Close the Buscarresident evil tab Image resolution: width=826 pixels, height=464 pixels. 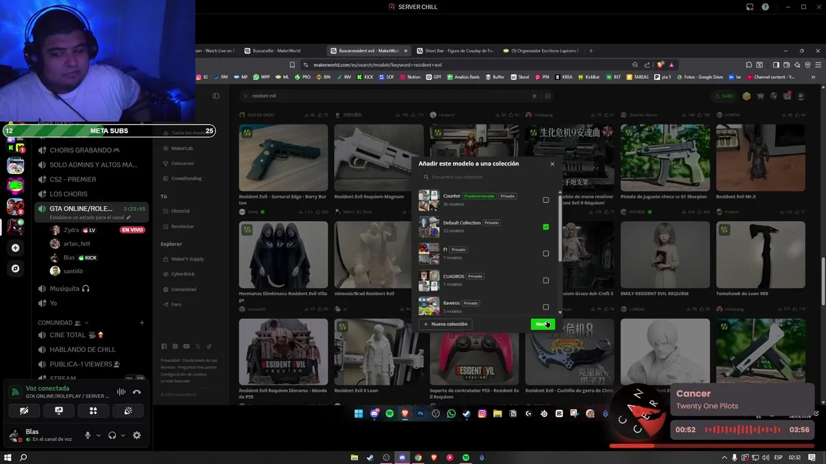[x=406, y=51]
